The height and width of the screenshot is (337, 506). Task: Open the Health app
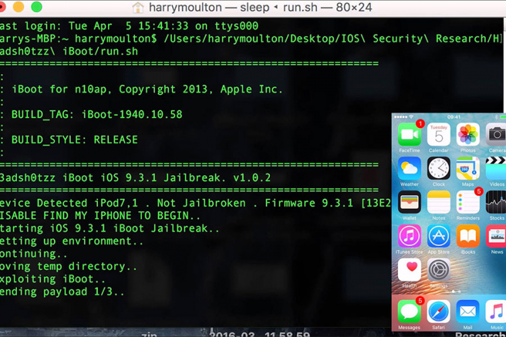(x=410, y=270)
